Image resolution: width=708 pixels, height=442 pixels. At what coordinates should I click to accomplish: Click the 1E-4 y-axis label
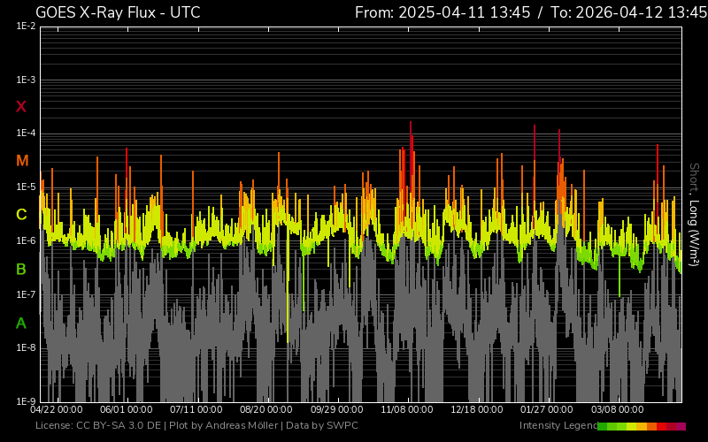26,133
